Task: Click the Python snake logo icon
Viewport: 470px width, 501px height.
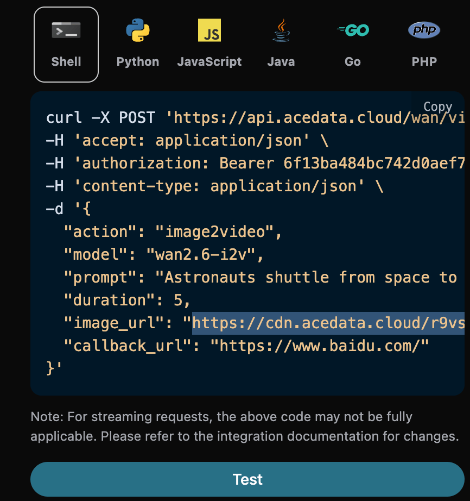Action: coord(138,30)
